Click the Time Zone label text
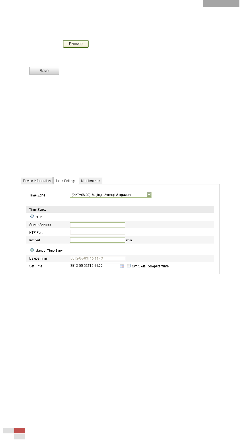The image size is (240, 440). (x=37, y=195)
